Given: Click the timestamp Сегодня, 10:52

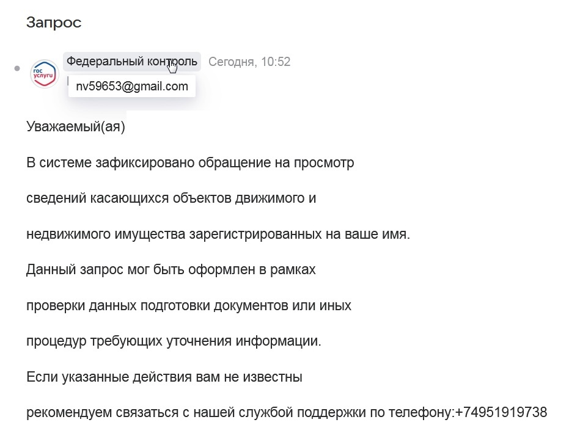Looking at the screenshot, I should coord(249,62).
